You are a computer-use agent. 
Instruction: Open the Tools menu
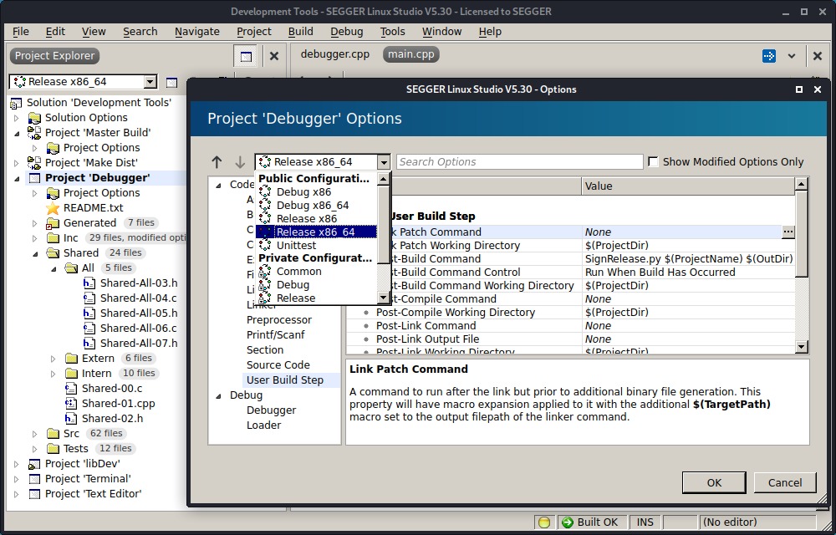coord(392,32)
